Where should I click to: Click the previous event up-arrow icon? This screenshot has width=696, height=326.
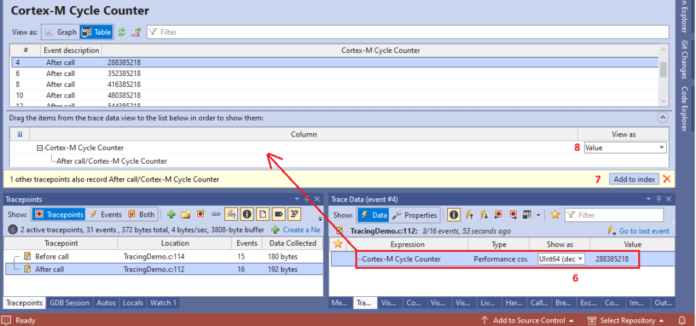469,215
